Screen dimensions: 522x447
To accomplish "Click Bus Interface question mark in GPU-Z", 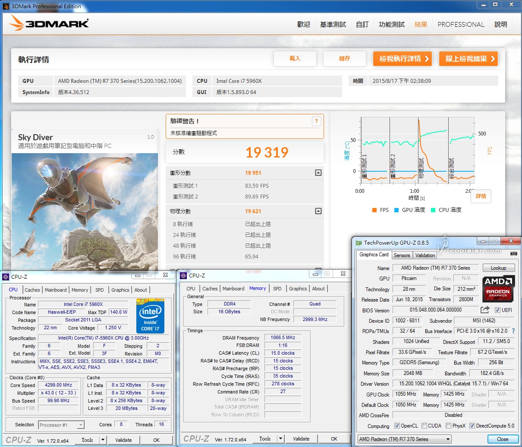I will click(513, 331).
